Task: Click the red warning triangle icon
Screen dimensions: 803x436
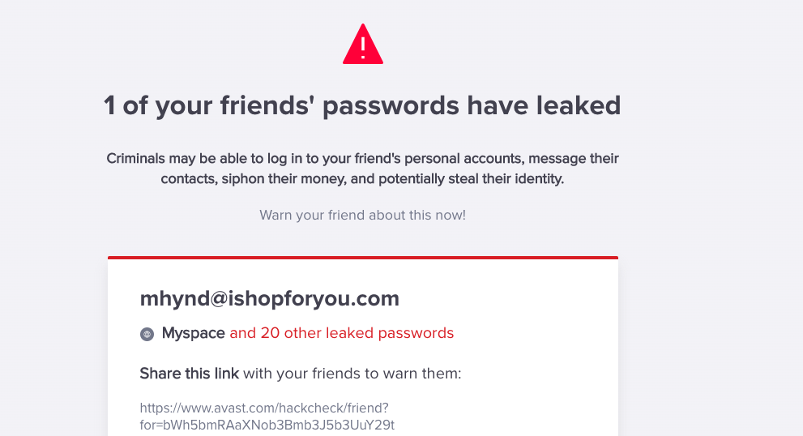Action: [x=362, y=44]
